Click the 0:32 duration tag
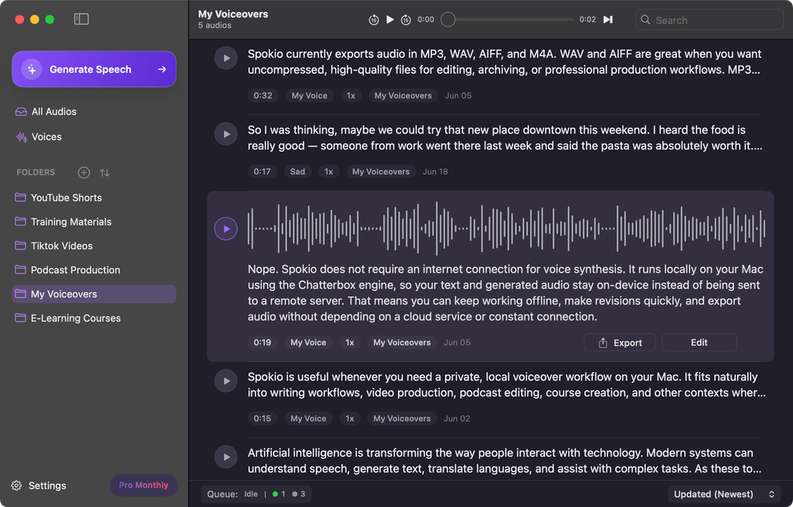This screenshot has width=793, height=507. pos(263,95)
